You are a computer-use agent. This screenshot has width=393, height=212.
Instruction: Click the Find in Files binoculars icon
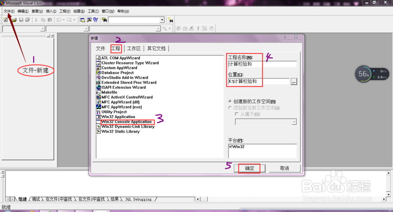click(105, 20)
